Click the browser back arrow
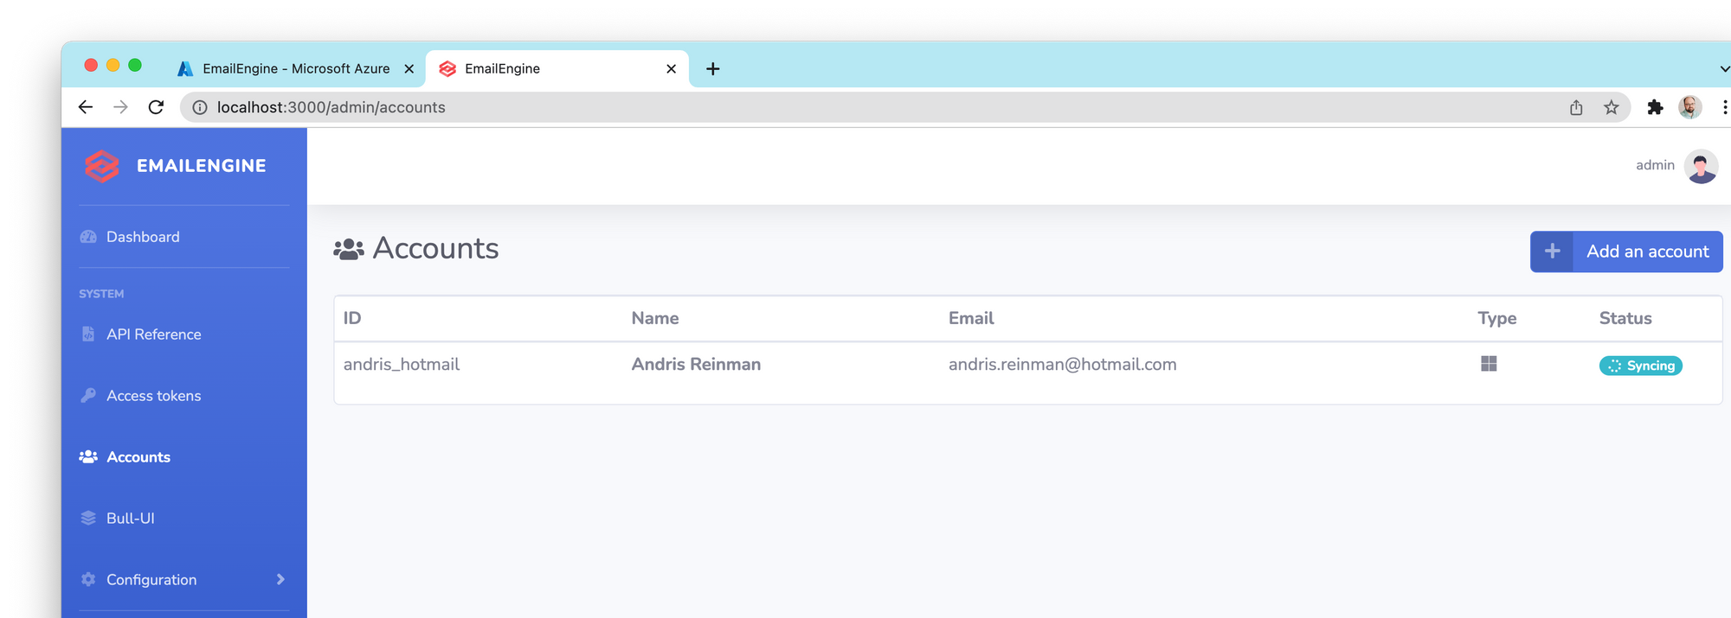 (86, 107)
